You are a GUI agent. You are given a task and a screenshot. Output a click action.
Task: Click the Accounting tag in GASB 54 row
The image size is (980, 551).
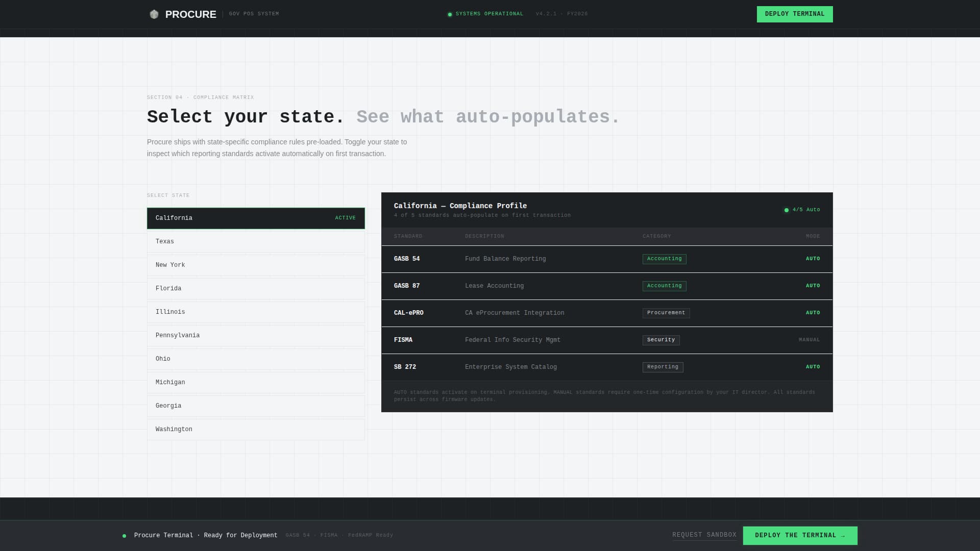(x=664, y=259)
